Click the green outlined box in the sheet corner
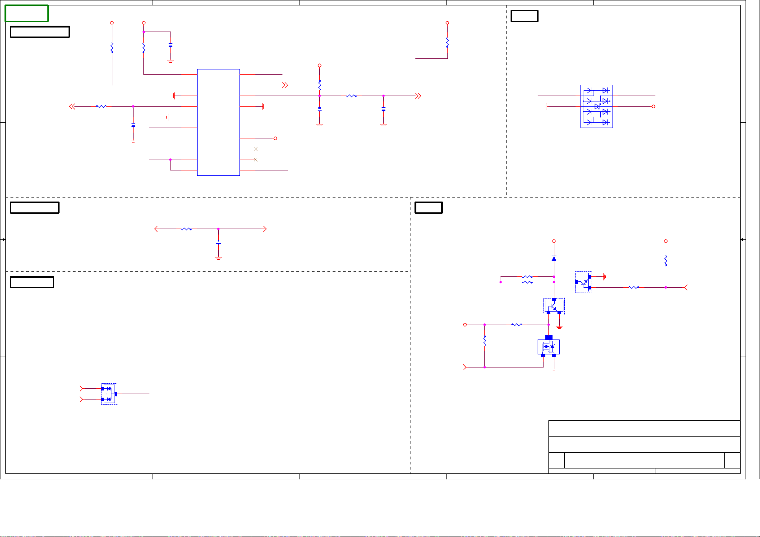 27,14
